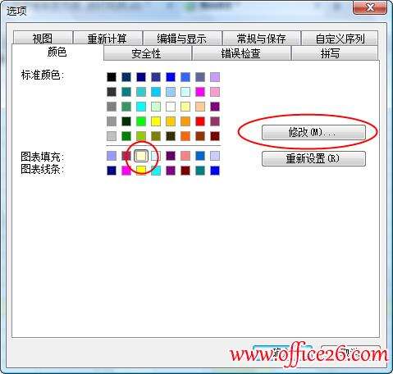The height and width of the screenshot is (374, 393).
Task: Choose the bright lime green standard swatch
Action: coord(141,121)
